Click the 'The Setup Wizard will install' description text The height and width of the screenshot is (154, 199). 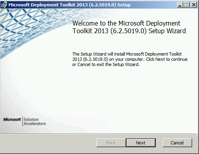[130, 59]
